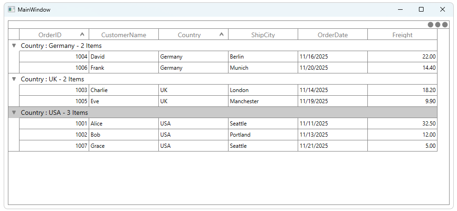The width and height of the screenshot is (457, 211).
Task: Select the OrderID cell 1003
Action: pos(54,90)
